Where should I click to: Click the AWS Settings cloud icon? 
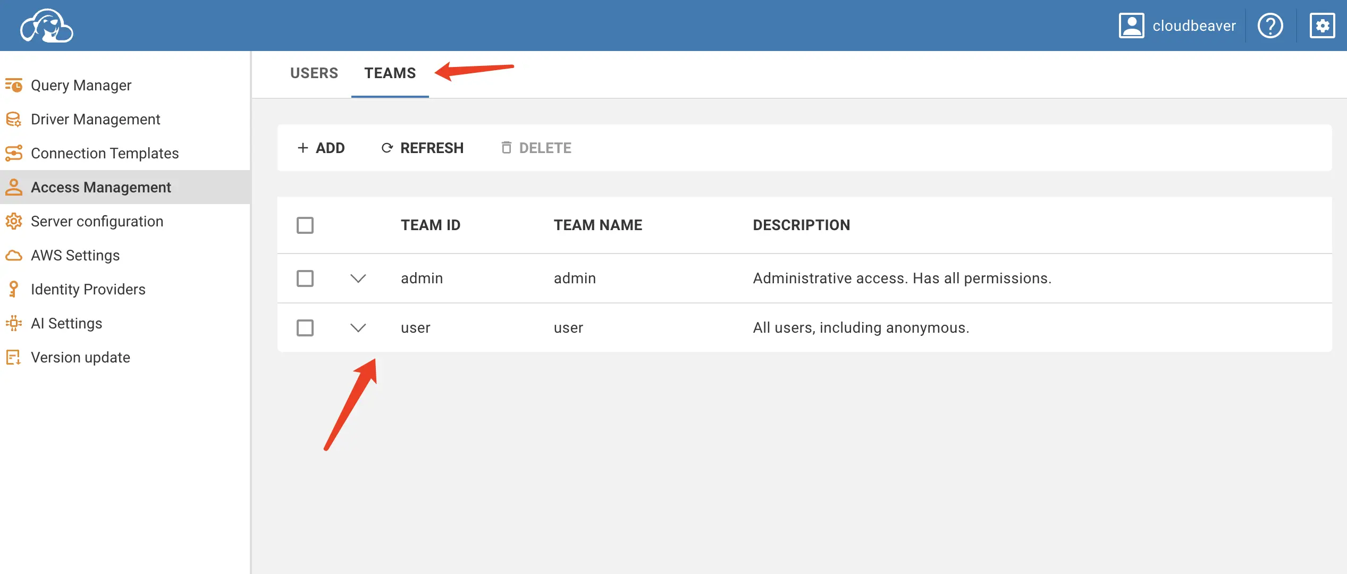(14, 256)
